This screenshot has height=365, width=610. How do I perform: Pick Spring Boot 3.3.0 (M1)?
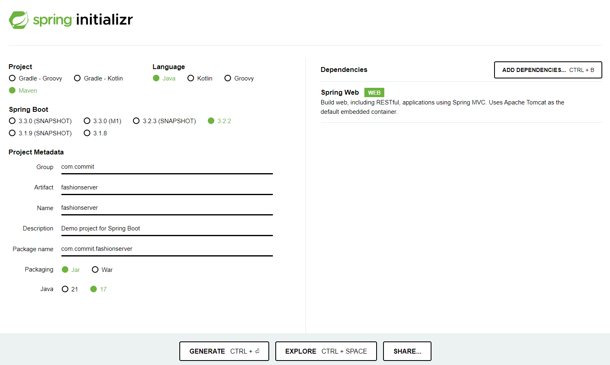click(x=102, y=121)
